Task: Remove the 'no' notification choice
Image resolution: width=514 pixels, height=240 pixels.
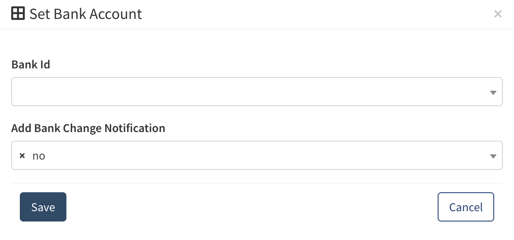Action: click(x=22, y=156)
